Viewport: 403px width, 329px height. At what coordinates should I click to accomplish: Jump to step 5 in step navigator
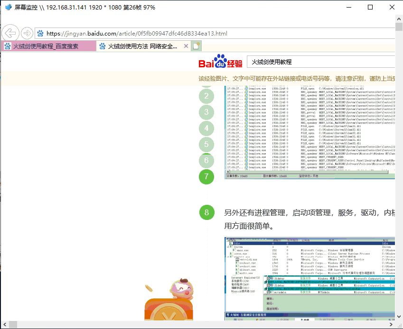206,144
